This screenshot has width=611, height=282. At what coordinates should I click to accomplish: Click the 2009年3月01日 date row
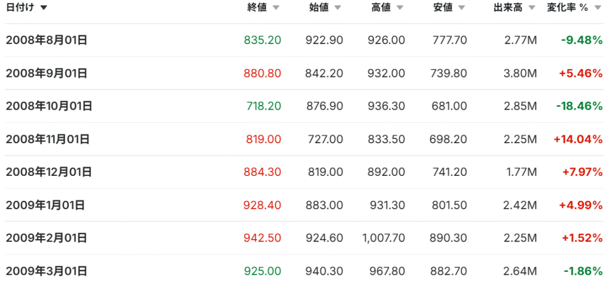coord(47,271)
